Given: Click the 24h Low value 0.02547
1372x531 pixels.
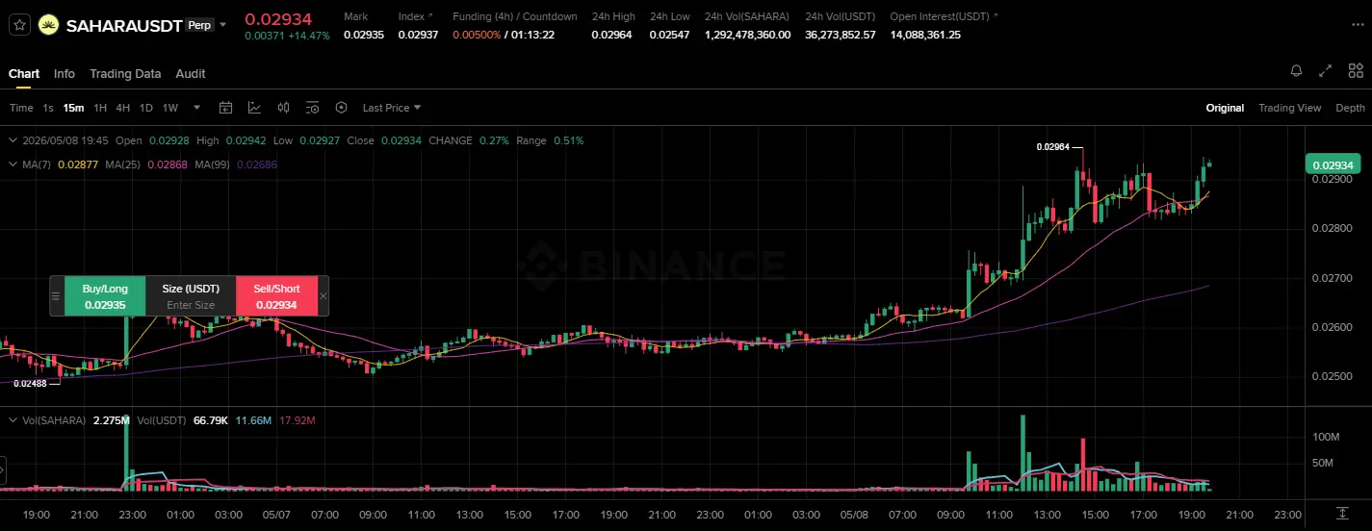Looking at the screenshot, I should click(x=670, y=35).
